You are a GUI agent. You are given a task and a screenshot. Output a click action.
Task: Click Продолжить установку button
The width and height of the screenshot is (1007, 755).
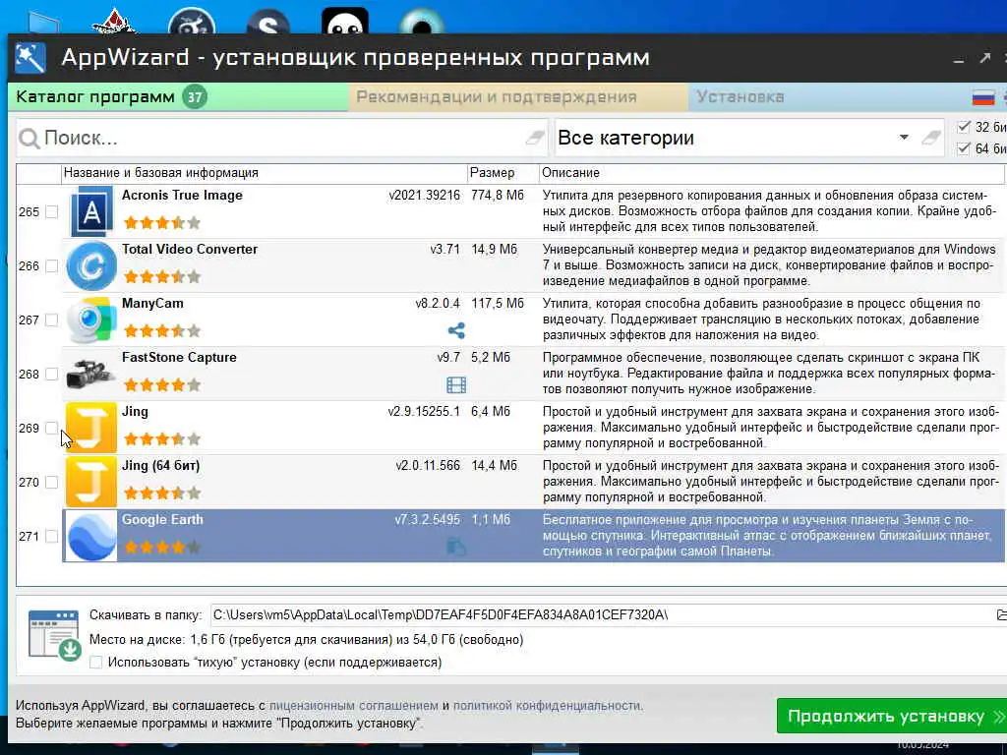click(x=891, y=716)
